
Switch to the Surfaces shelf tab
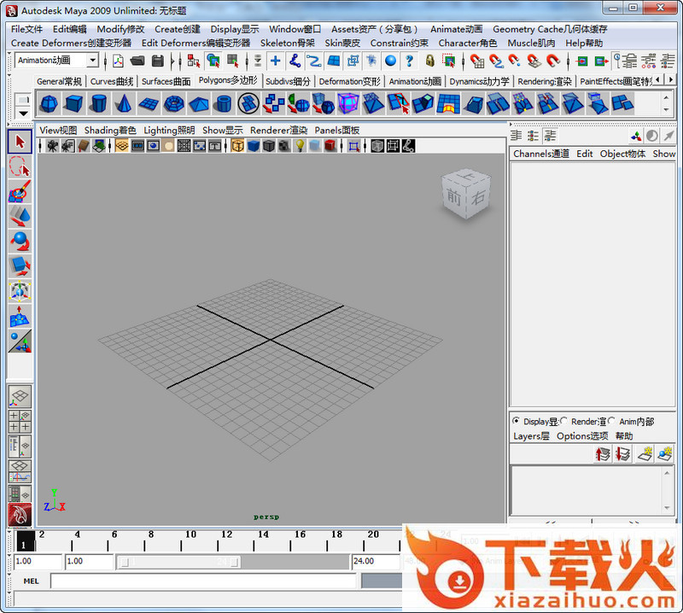166,81
